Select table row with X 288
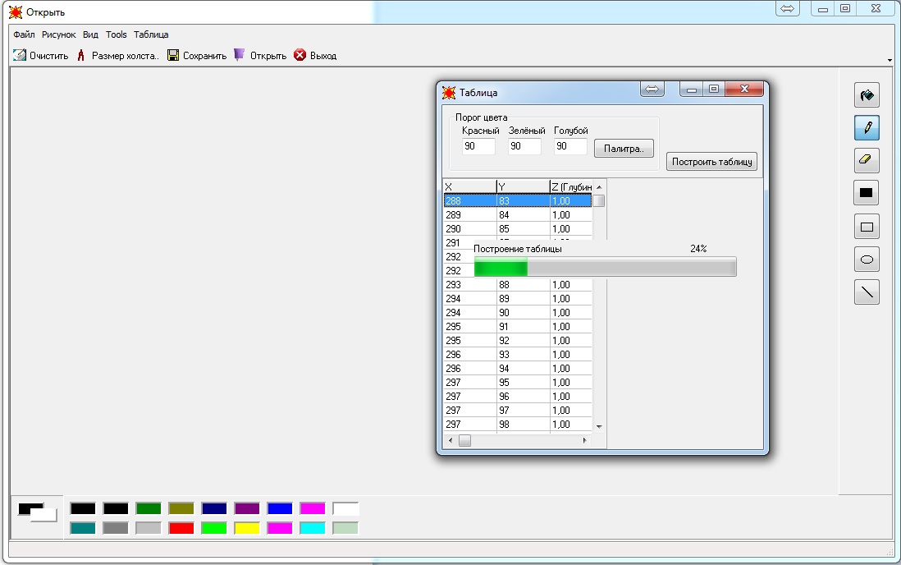The image size is (901, 565). pyautogui.click(x=518, y=201)
